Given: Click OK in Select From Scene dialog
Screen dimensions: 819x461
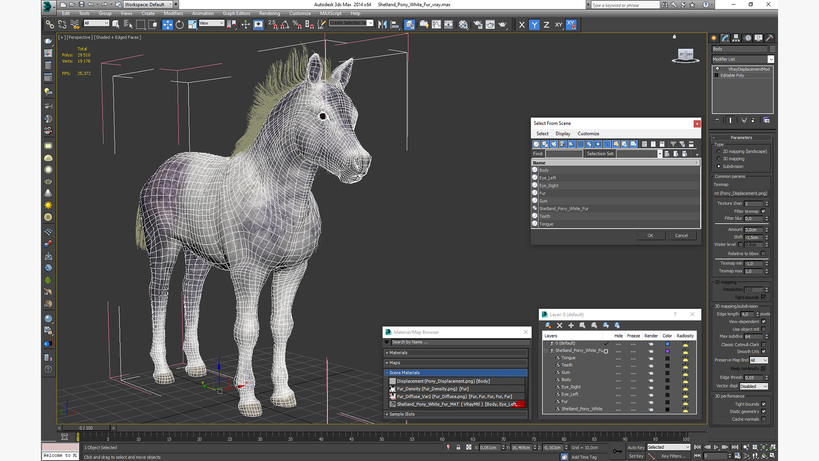Looking at the screenshot, I should [x=651, y=236].
